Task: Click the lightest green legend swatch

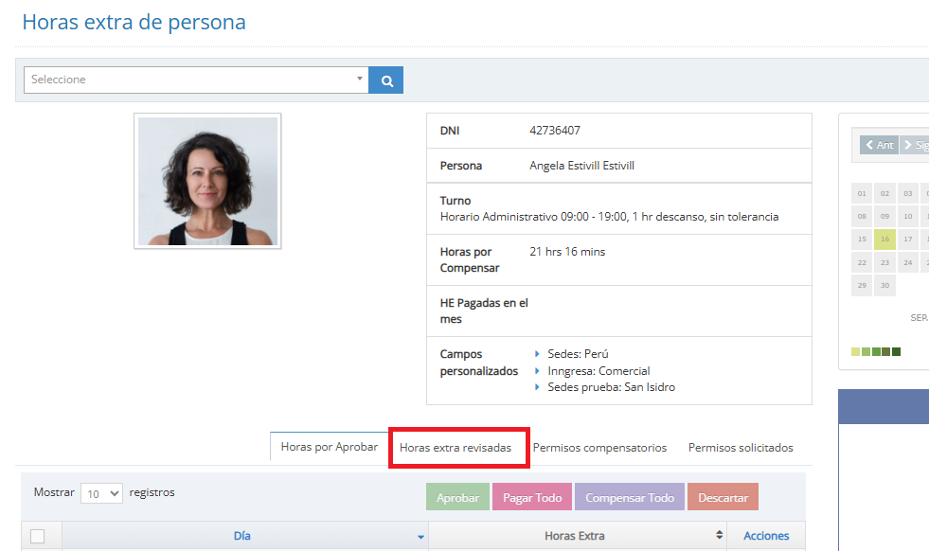Action: 855,352
